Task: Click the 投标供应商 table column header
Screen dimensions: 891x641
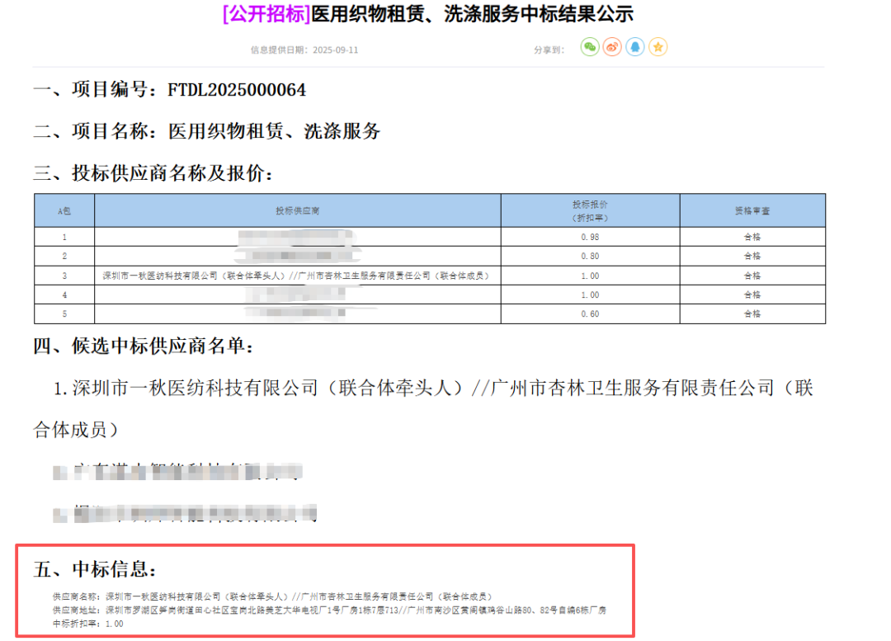Action: pyautogui.click(x=297, y=211)
